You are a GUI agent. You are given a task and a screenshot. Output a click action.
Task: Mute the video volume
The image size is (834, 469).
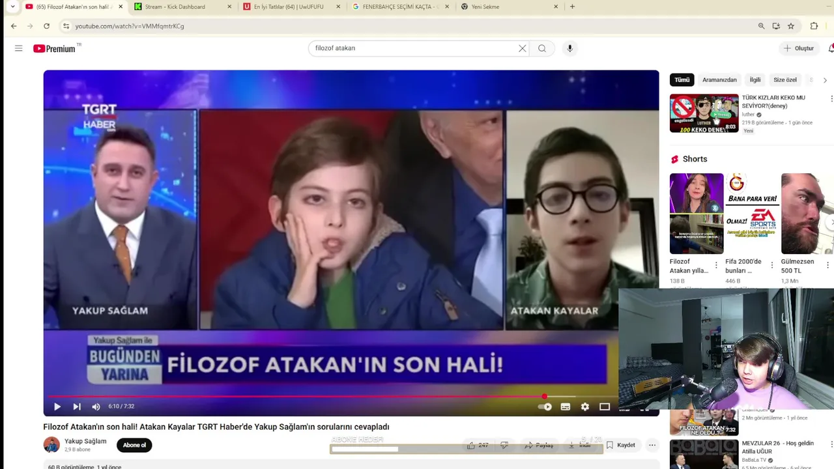pyautogui.click(x=96, y=406)
